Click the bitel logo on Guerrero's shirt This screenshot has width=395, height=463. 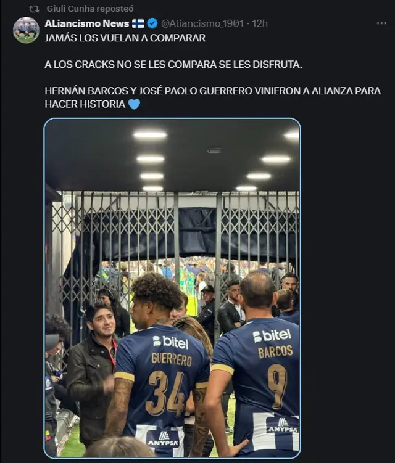coord(170,342)
